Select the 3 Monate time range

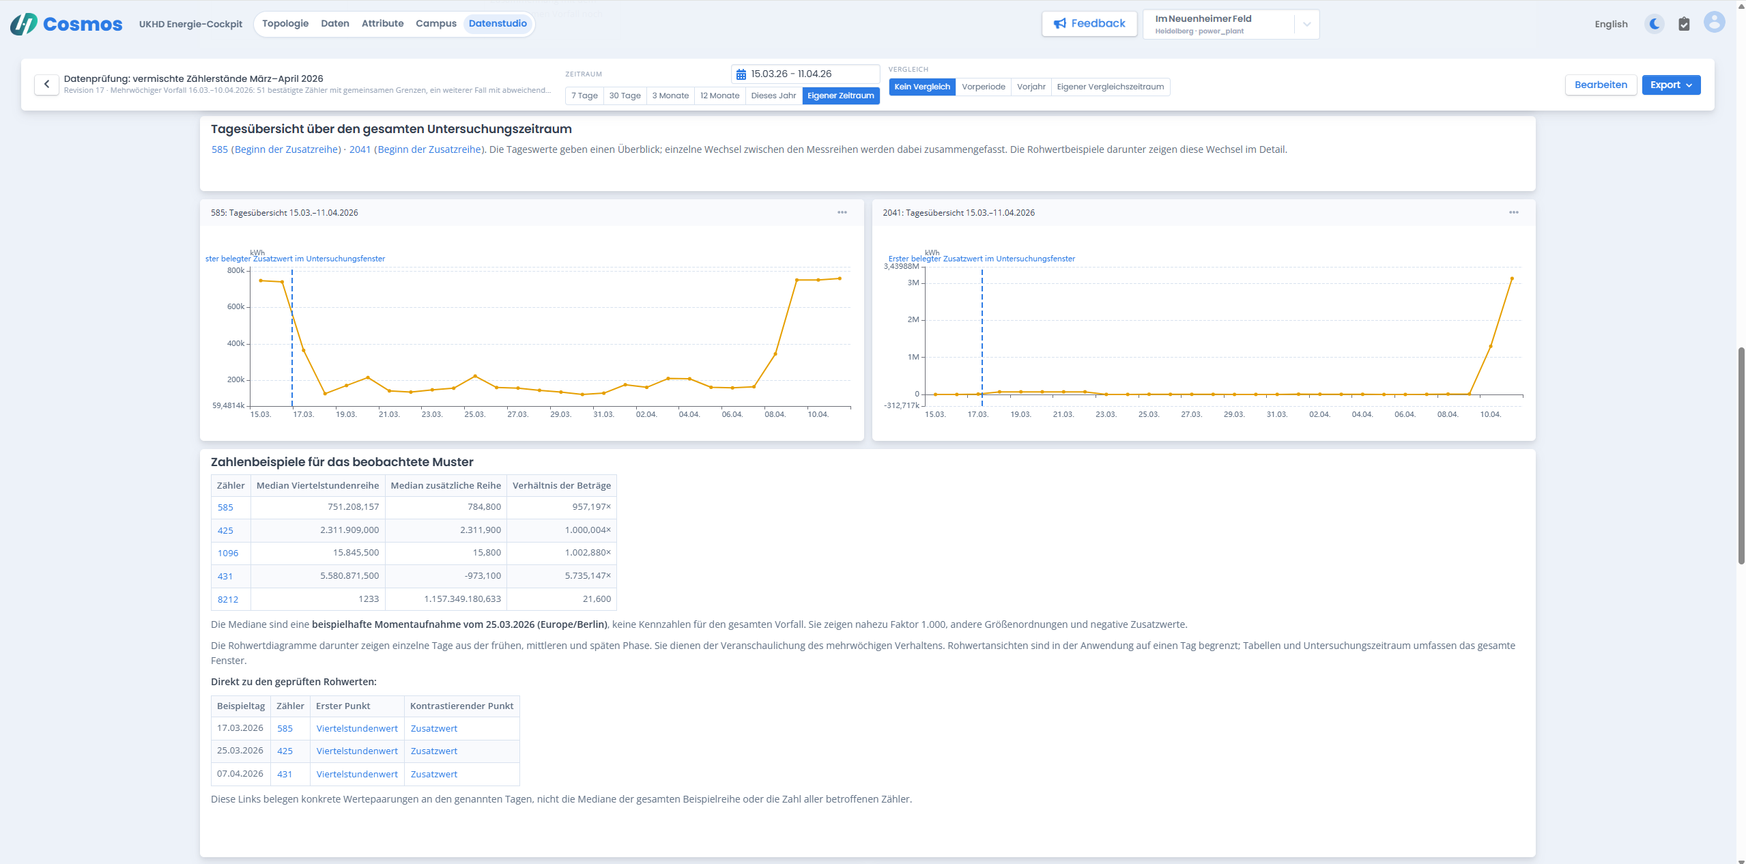[670, 96]
